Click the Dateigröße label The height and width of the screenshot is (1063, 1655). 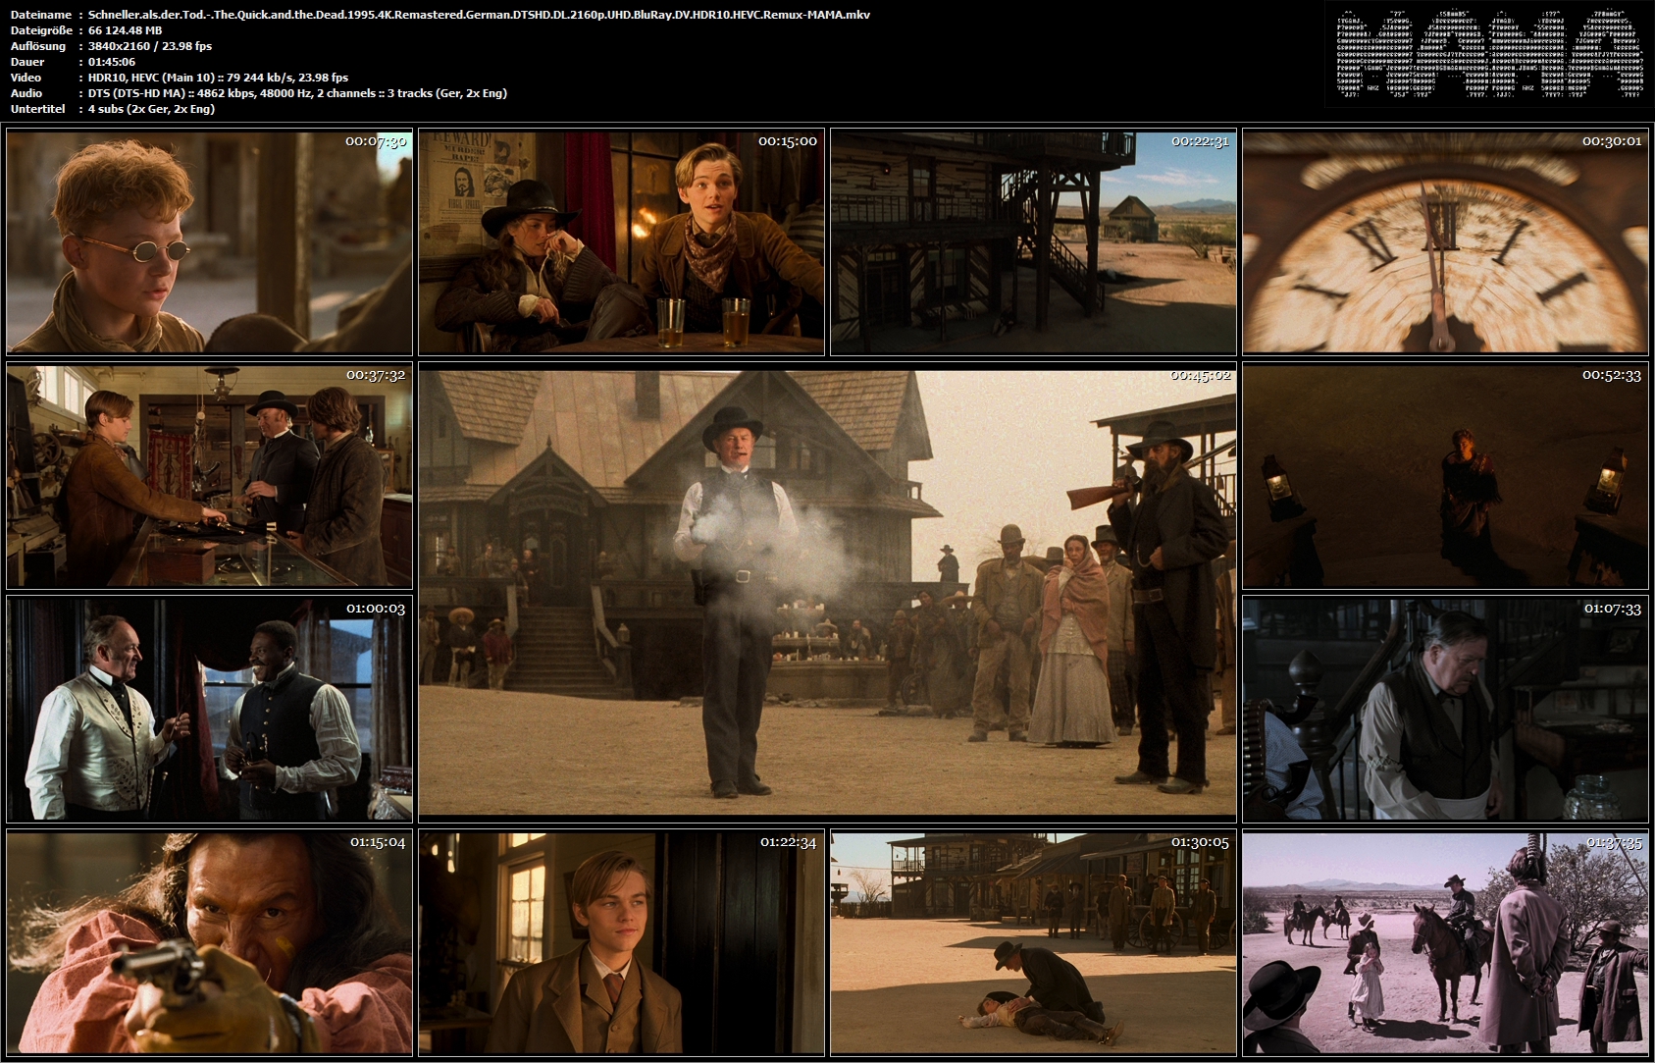pyautogui.click(x=40, y=30)
